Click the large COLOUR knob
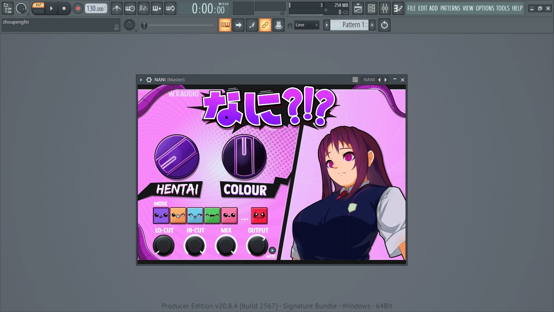 click(244, 157)
